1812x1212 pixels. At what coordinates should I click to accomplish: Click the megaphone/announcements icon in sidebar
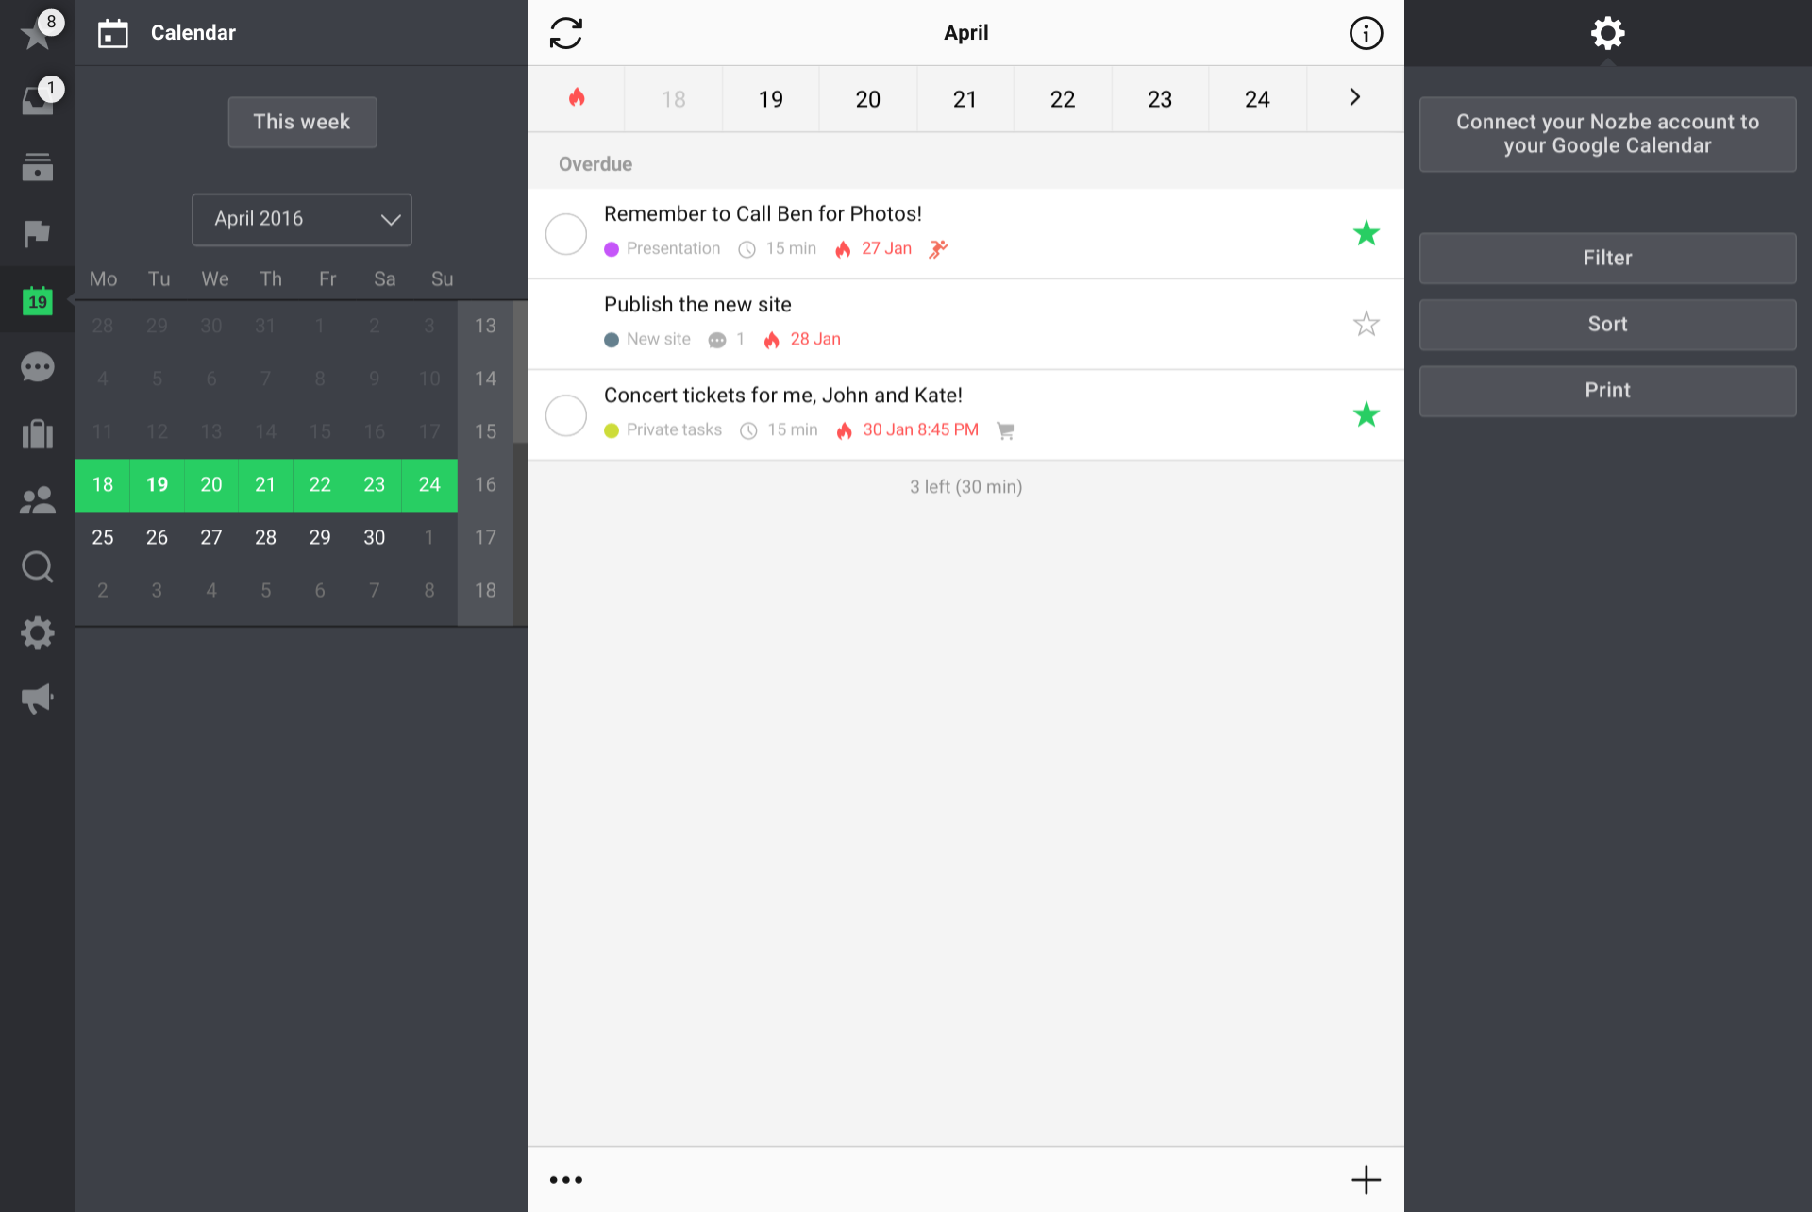tap(37, 699)
